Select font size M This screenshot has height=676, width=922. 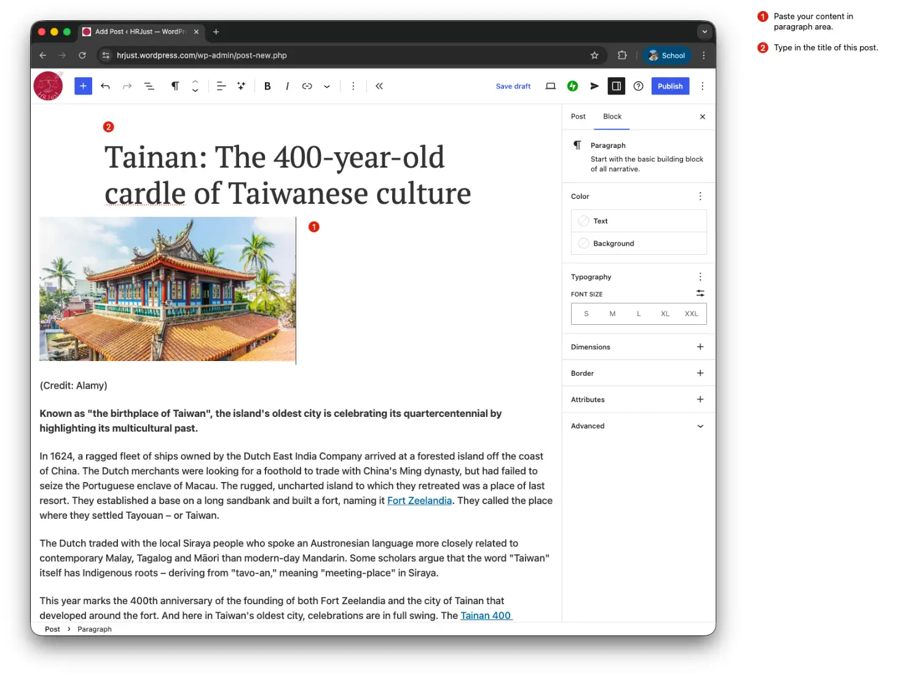point(612,314)
